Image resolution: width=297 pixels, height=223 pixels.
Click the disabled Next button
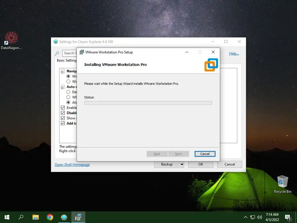(178, 154)
